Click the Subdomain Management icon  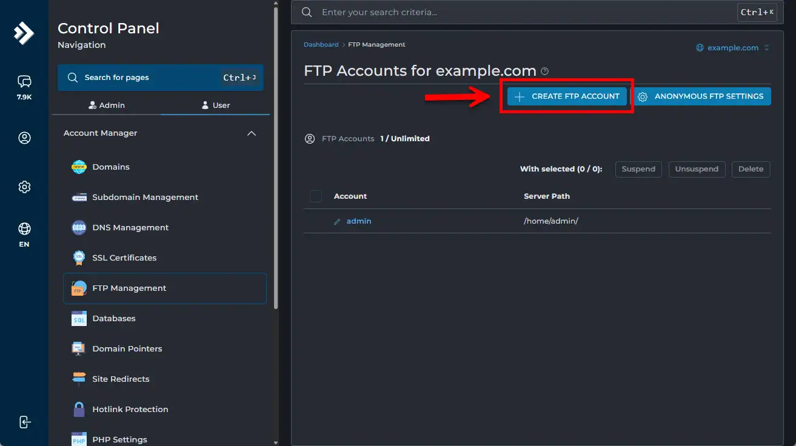79,197
